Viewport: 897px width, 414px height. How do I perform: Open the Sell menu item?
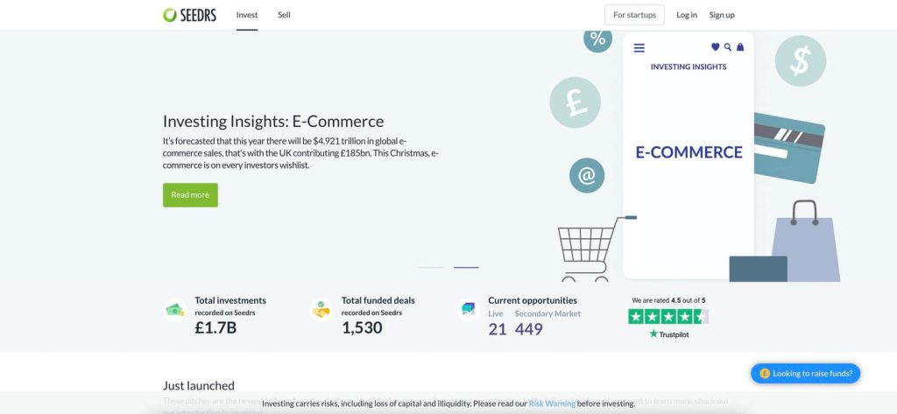(285, 15)
